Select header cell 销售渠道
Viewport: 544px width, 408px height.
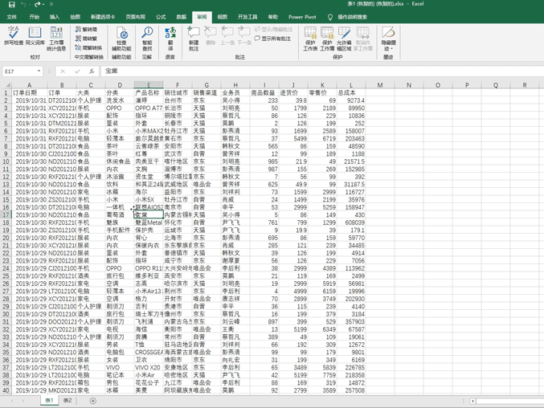[207, 93]
